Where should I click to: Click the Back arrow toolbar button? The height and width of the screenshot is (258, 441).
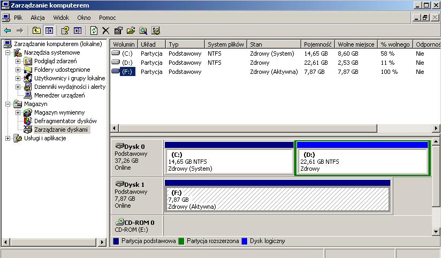click(7, 31)
